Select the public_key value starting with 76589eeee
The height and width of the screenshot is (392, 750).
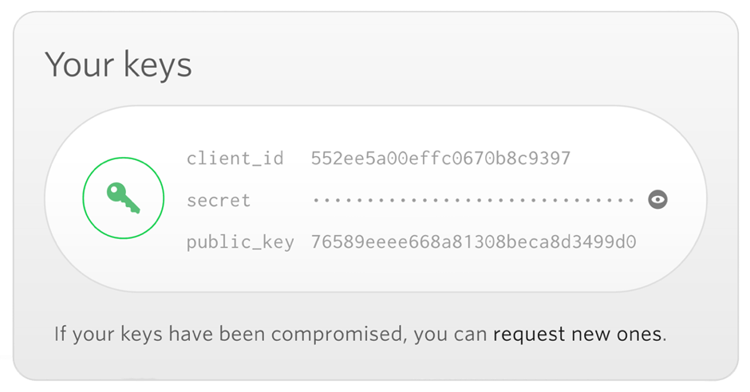tap(473, 241)
